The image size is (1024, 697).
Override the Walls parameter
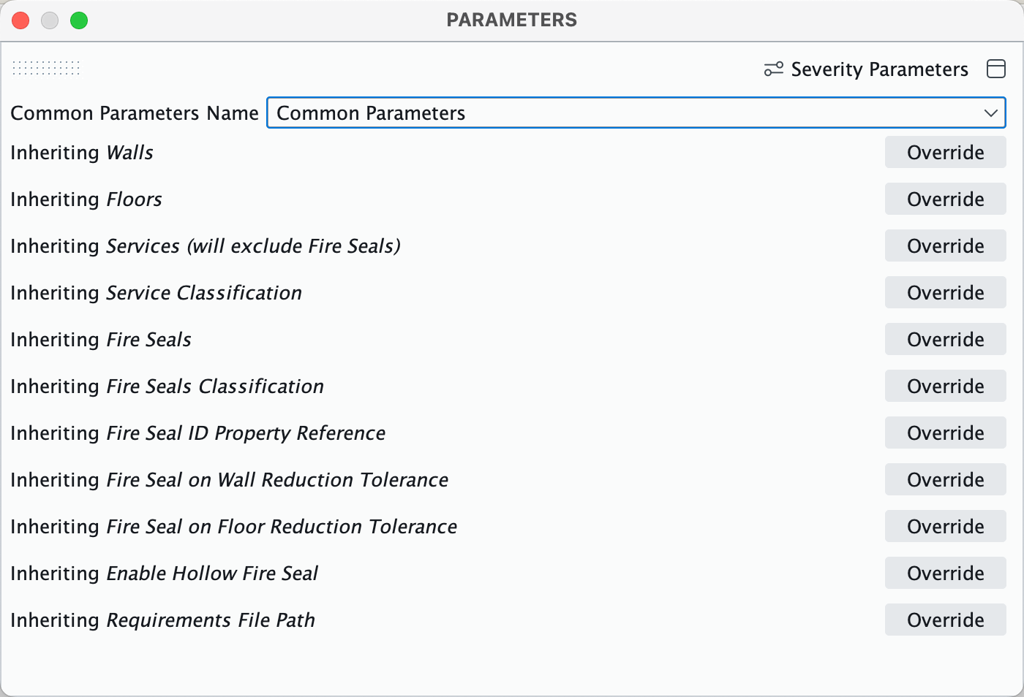click(x=945, y=152)
